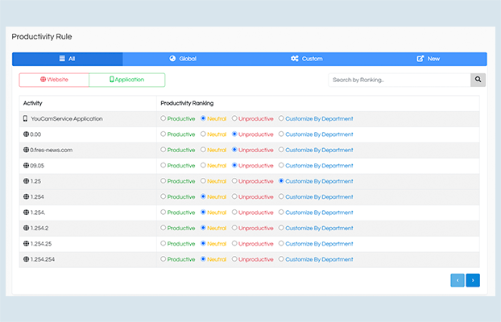Click the mobile icon beside YouCamService Application
The height and width of the screenshot is (322, 501).
27,118
